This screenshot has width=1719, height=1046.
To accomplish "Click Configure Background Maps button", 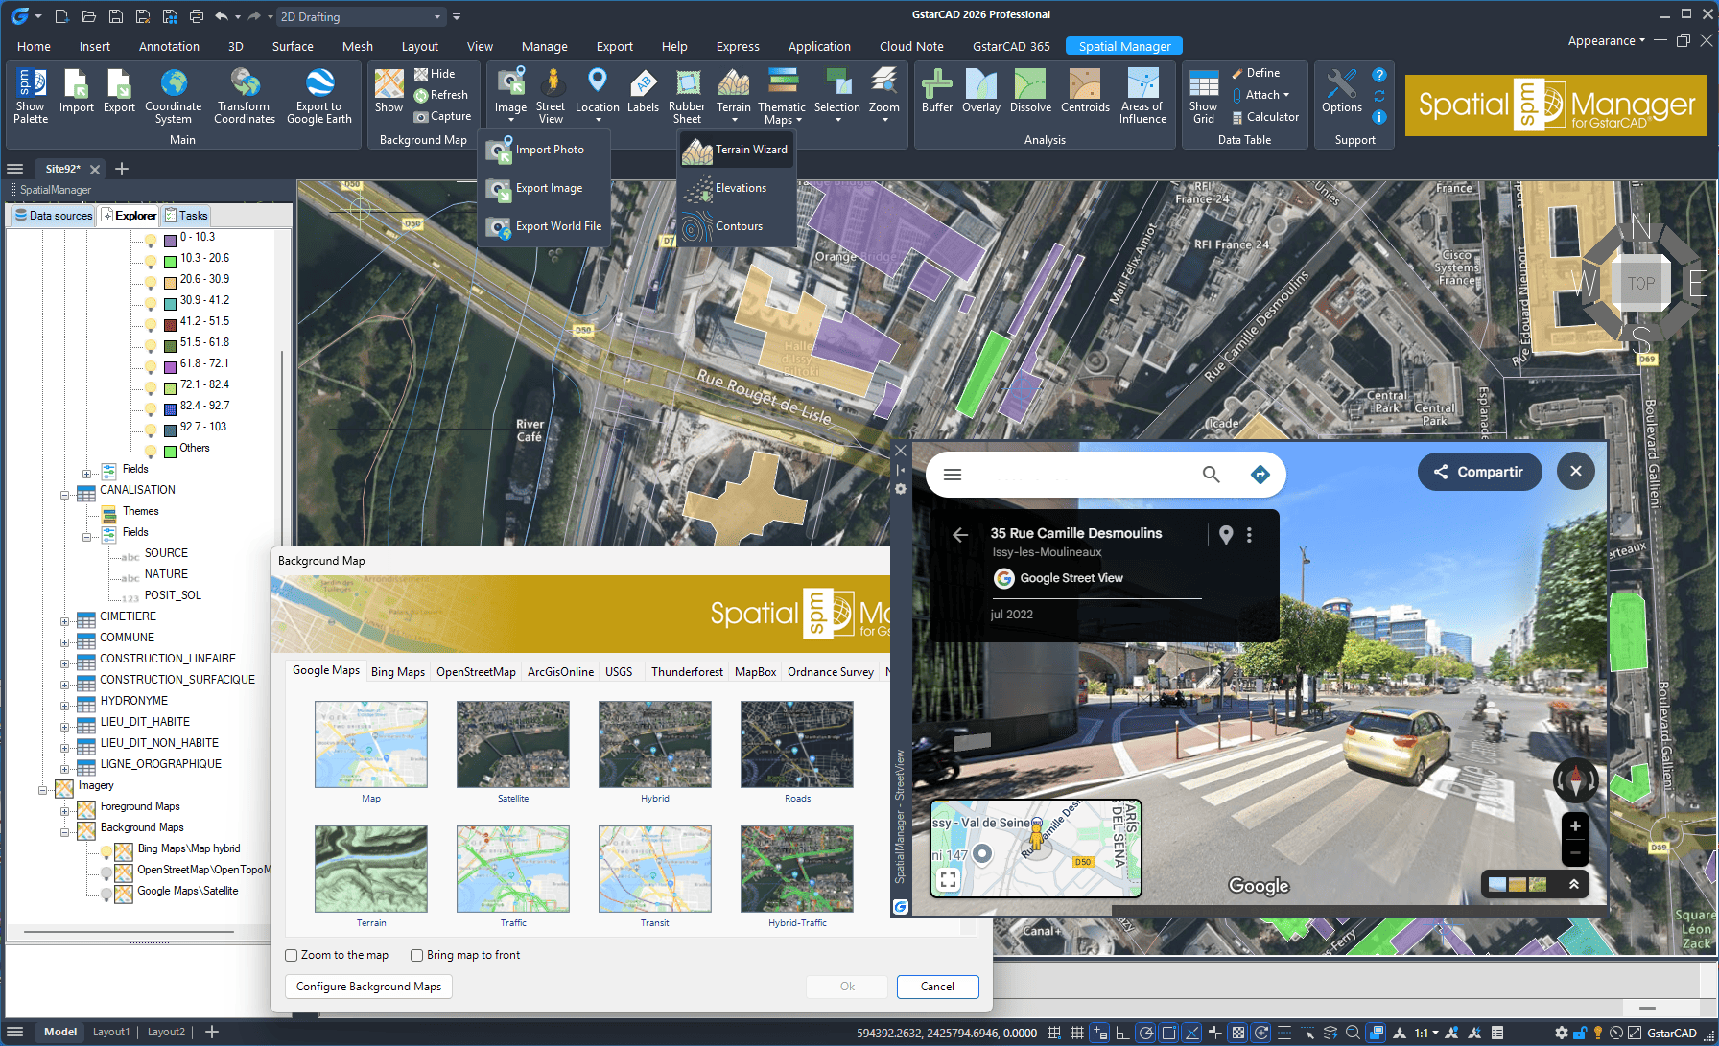I will [368, 987].
